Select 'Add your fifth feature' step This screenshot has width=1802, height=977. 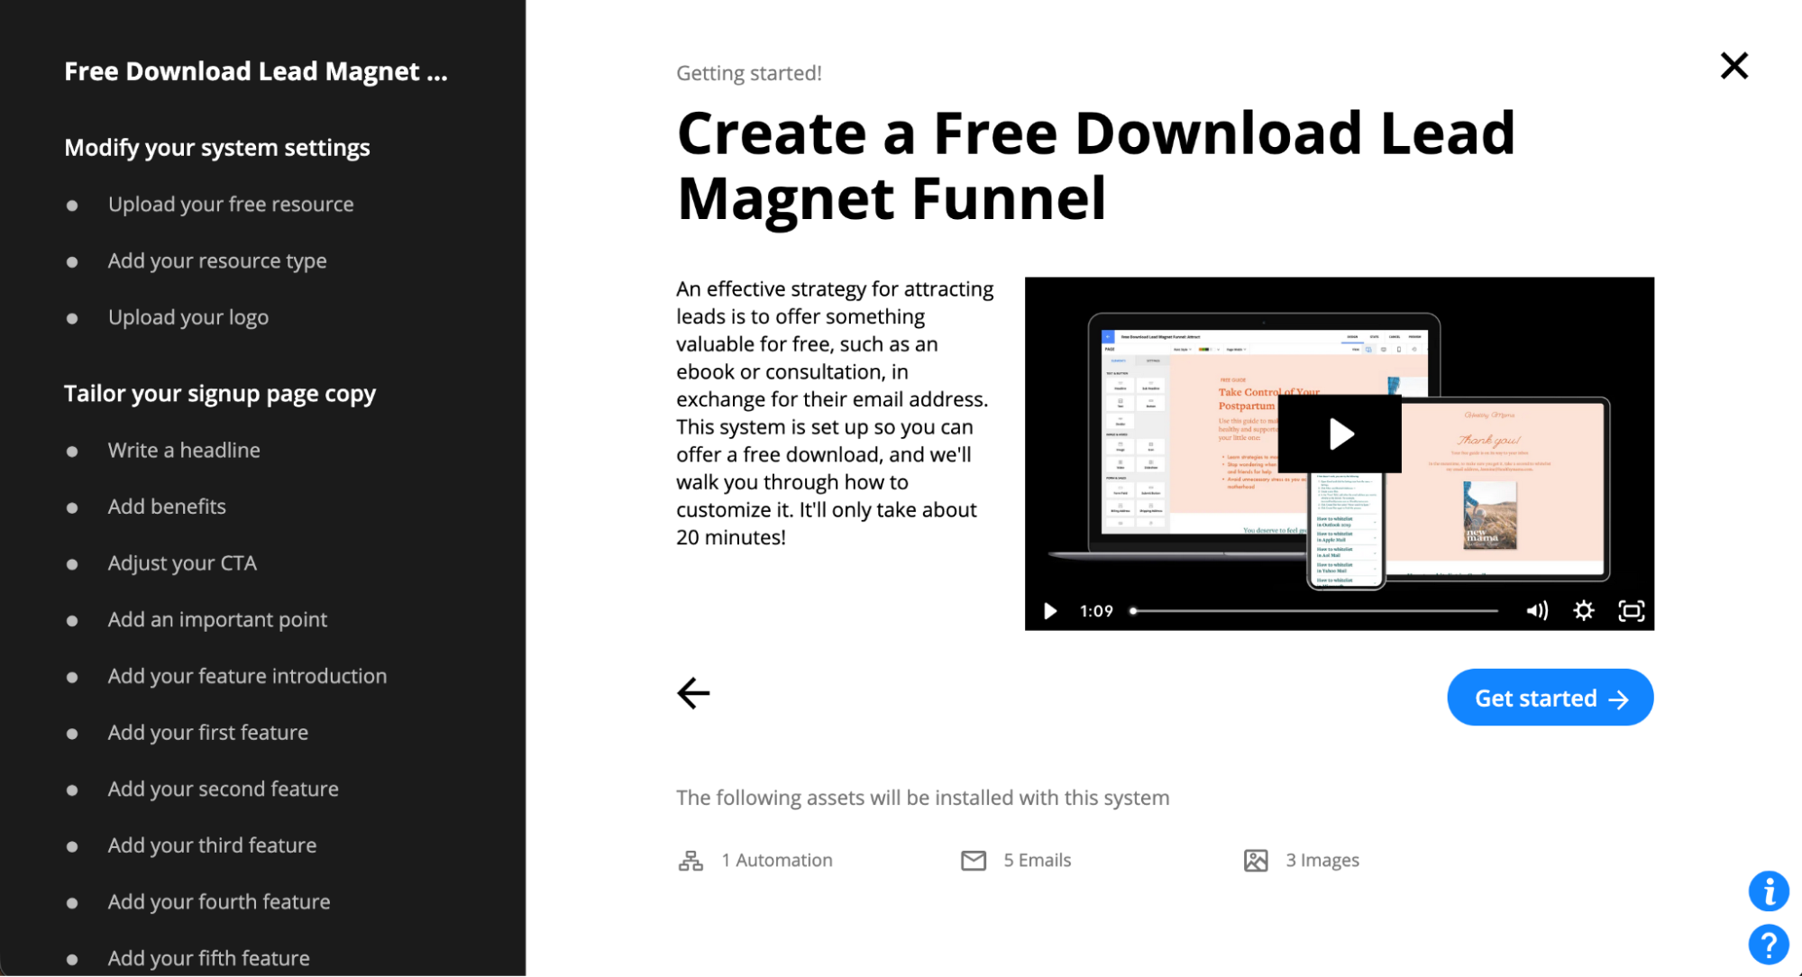[x=209, y=958]
